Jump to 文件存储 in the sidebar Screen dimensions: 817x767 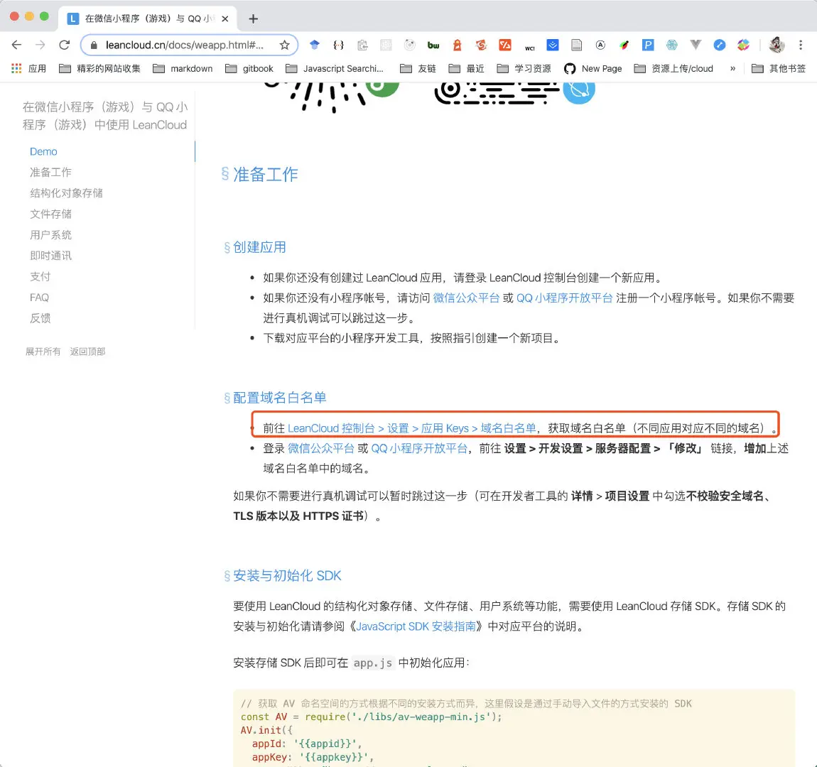(x=50, y=214)
